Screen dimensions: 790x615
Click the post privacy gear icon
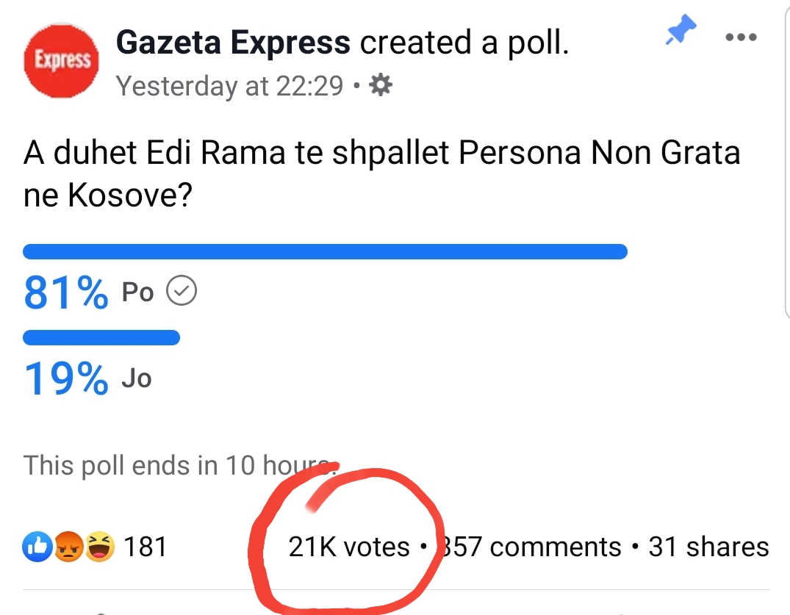[x=381, y=84]
